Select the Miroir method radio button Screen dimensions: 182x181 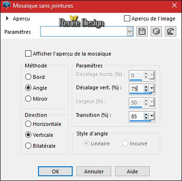pyautogui.click(x=28, y=99)
